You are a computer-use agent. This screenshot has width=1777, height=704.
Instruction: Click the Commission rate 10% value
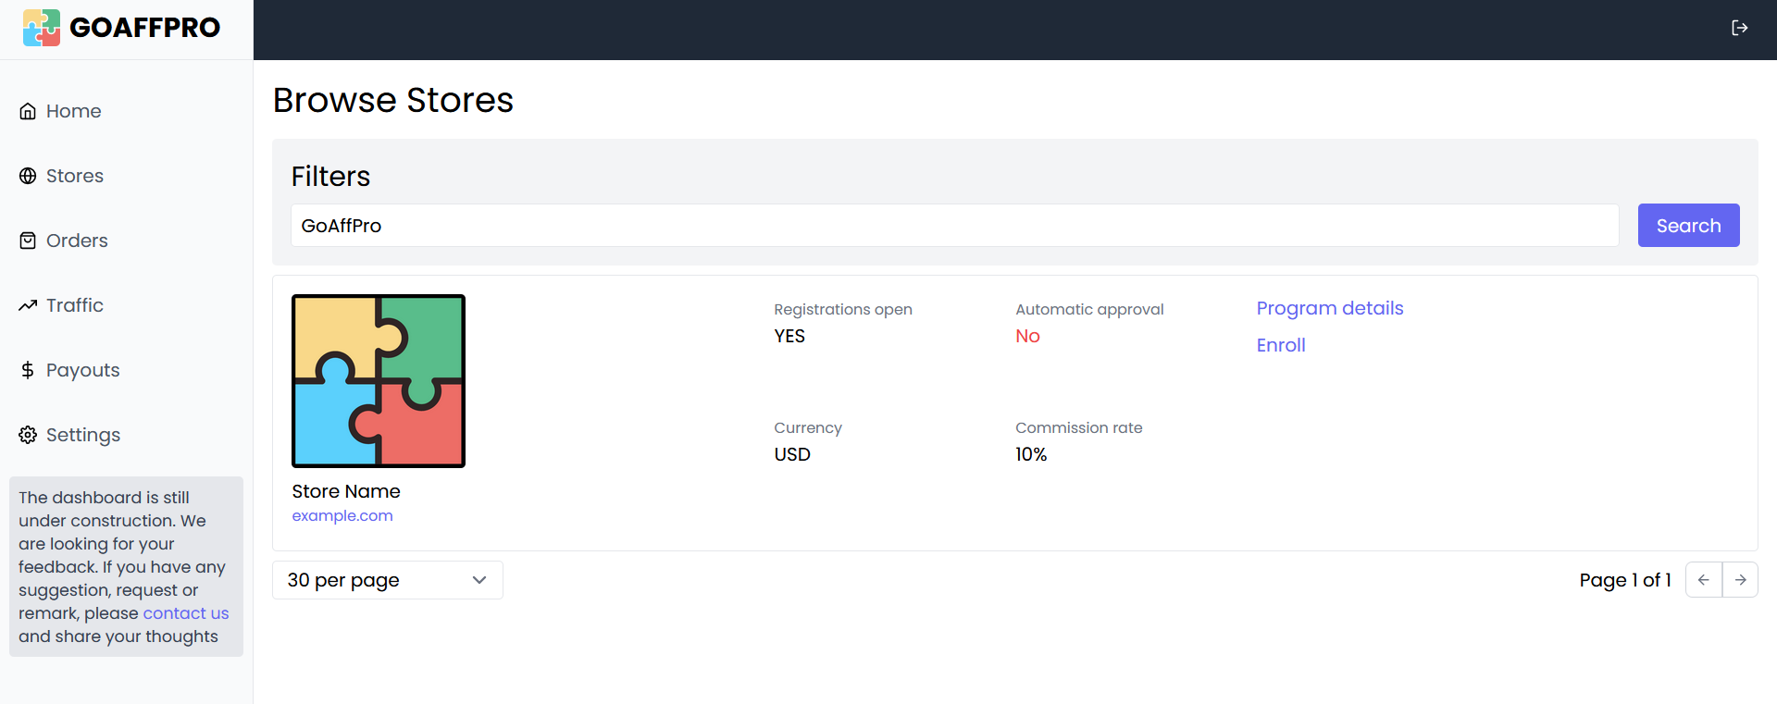tap(1031, 454)
